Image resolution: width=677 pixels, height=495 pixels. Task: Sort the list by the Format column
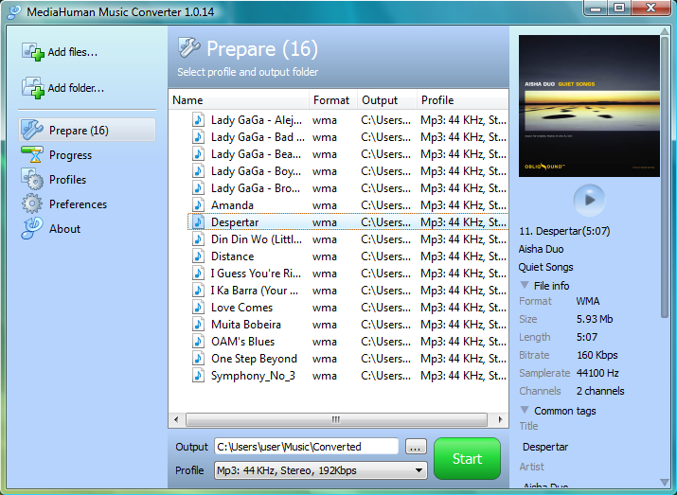[x=331, y=100]
